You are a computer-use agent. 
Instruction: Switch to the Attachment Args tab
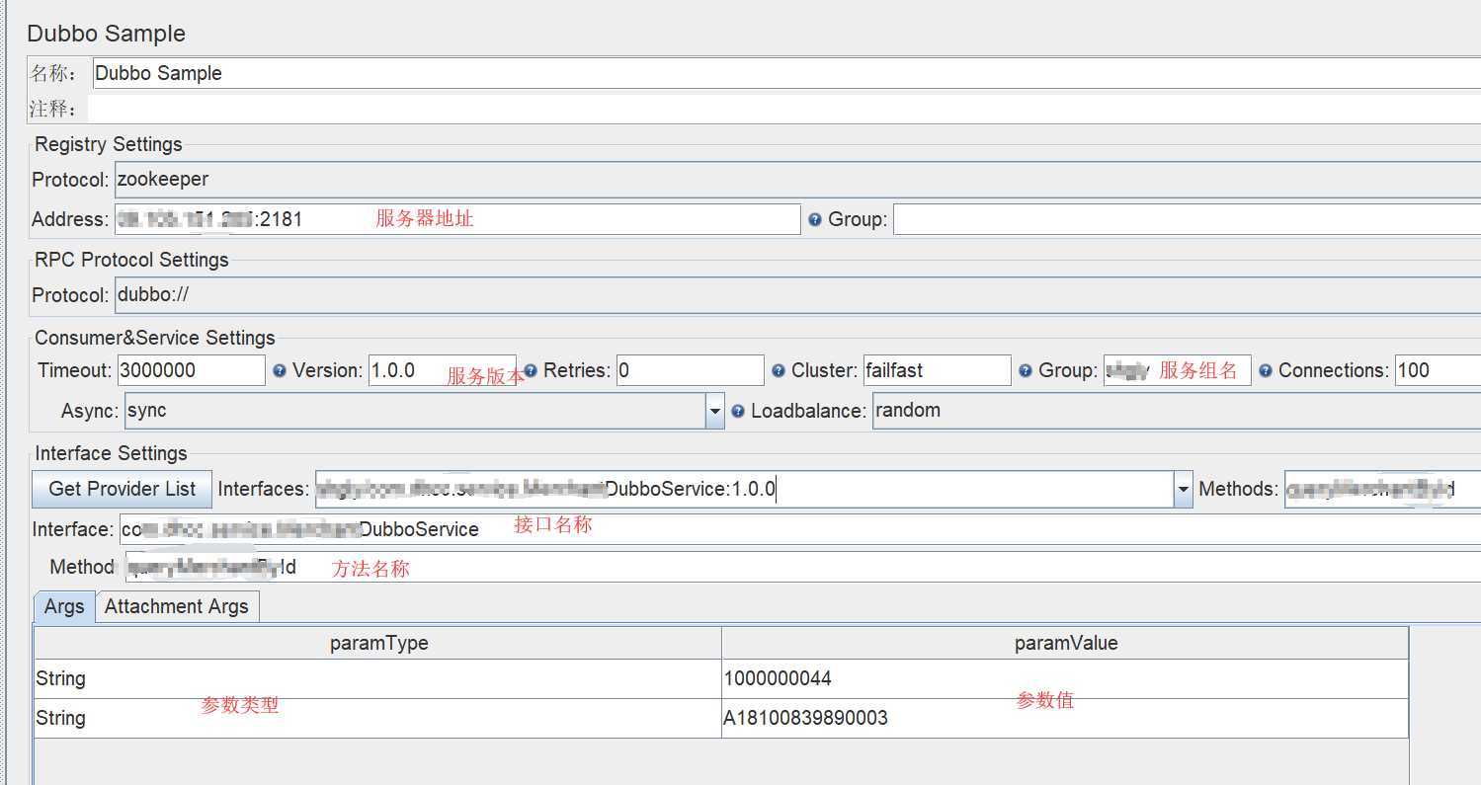177,606
